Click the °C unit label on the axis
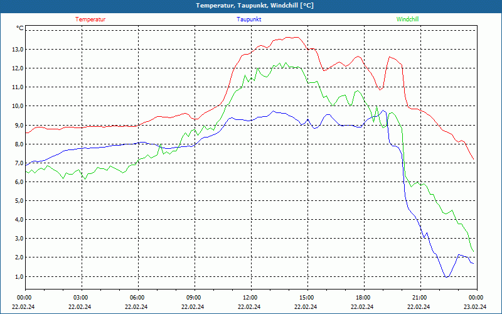 (20, 28)
